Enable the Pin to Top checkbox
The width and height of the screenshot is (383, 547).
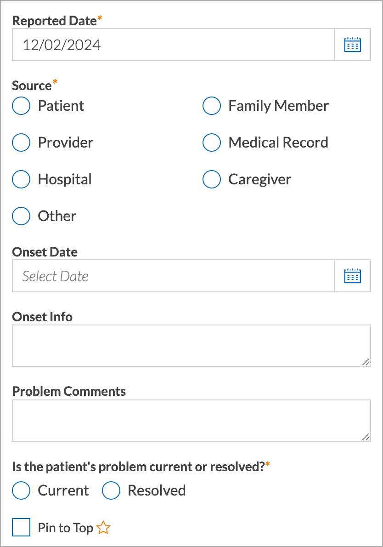21,527
